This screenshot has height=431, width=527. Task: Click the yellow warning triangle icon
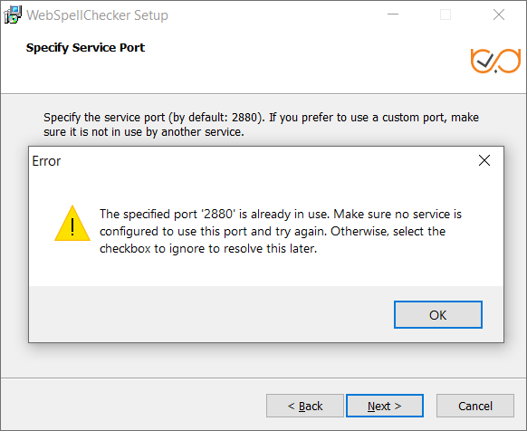[72, 224]
